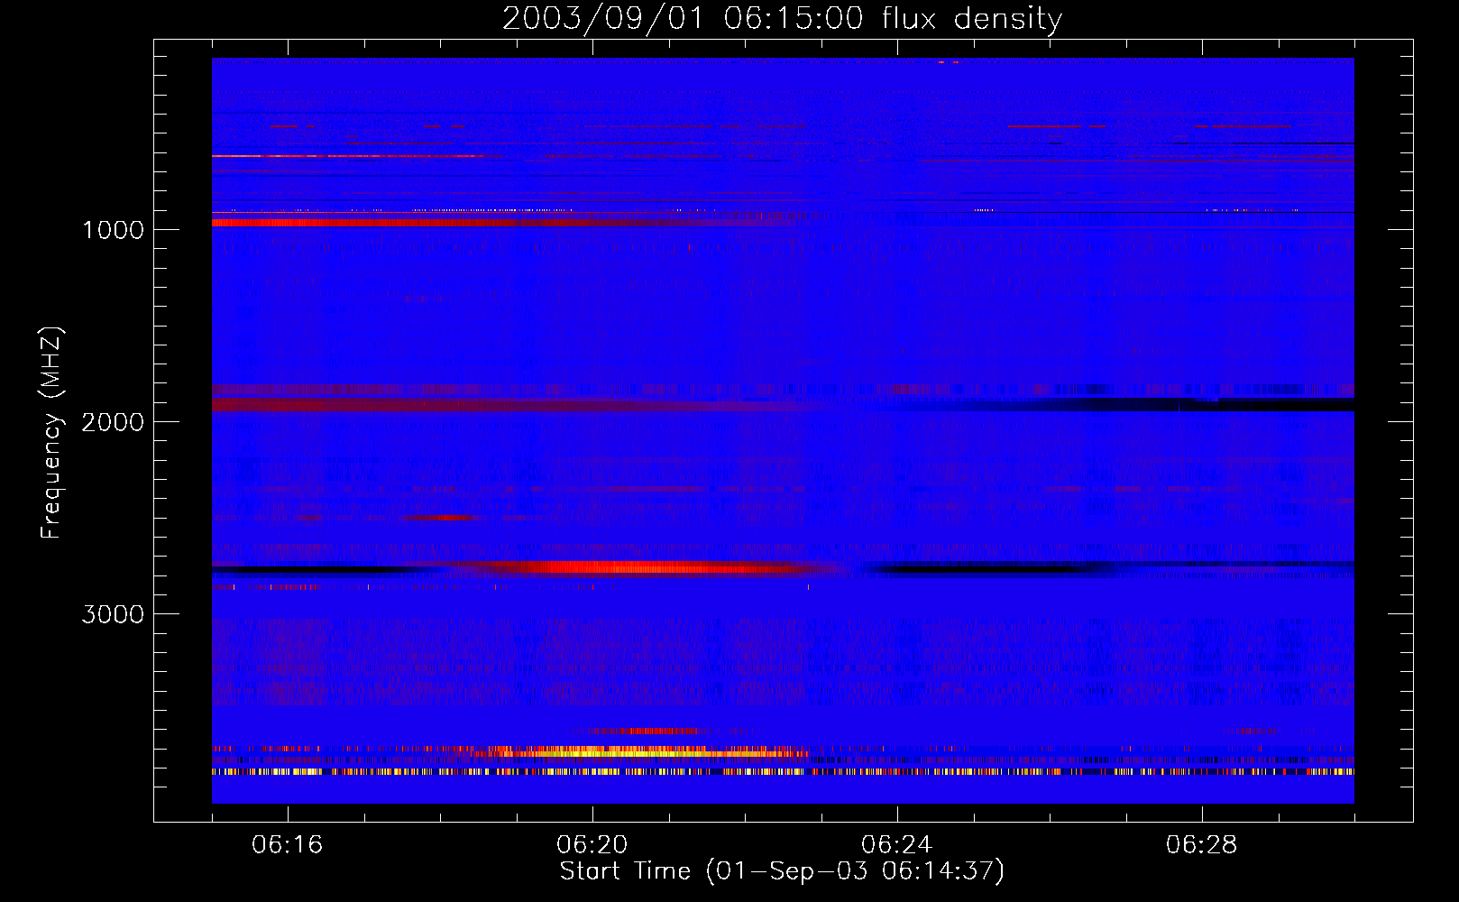This screenshot has width=1459, height=902.
Task: Select the 'Frequency (MHZ)' y-axis label
Action: click(x=51, y=433)
